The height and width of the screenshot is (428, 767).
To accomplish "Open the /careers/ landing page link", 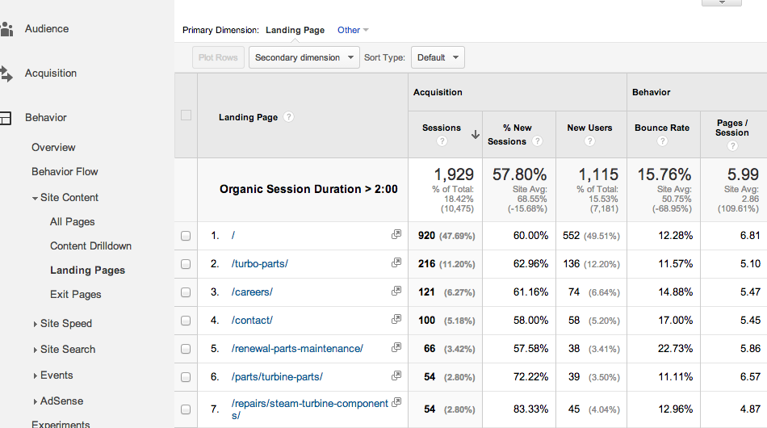I will 252,292.
